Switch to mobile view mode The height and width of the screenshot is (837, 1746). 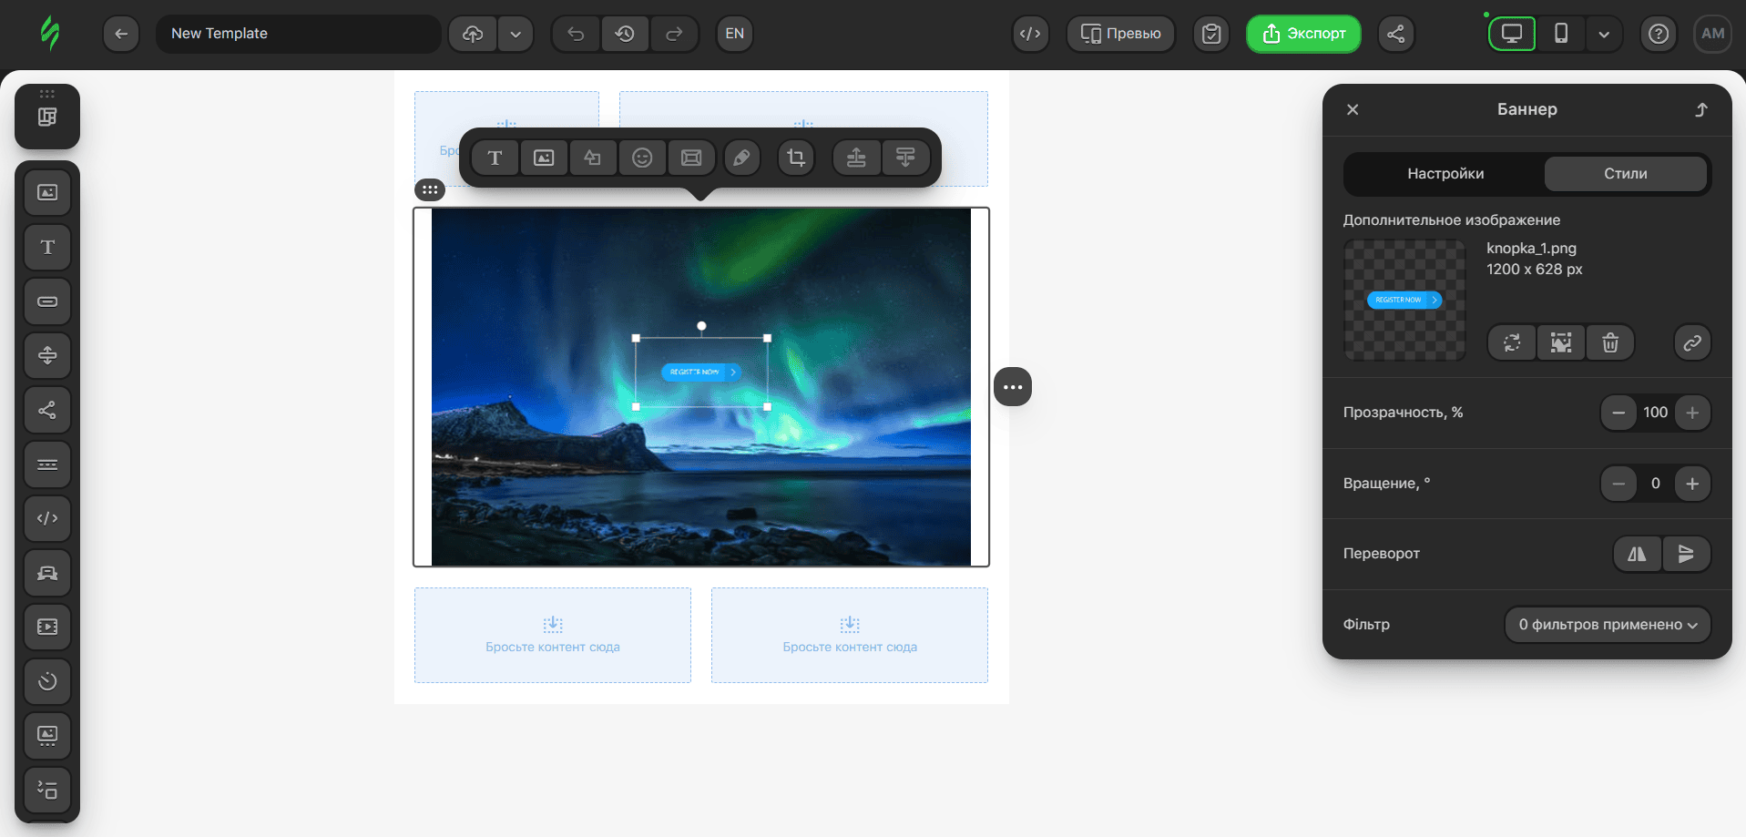[x=1561, y=34]
